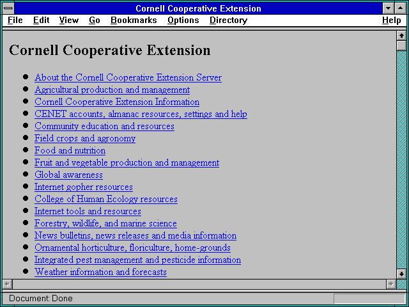This screenshot has height=307, width=409.
Task: Maximize the window with the up arrow button
Action: 401,8
